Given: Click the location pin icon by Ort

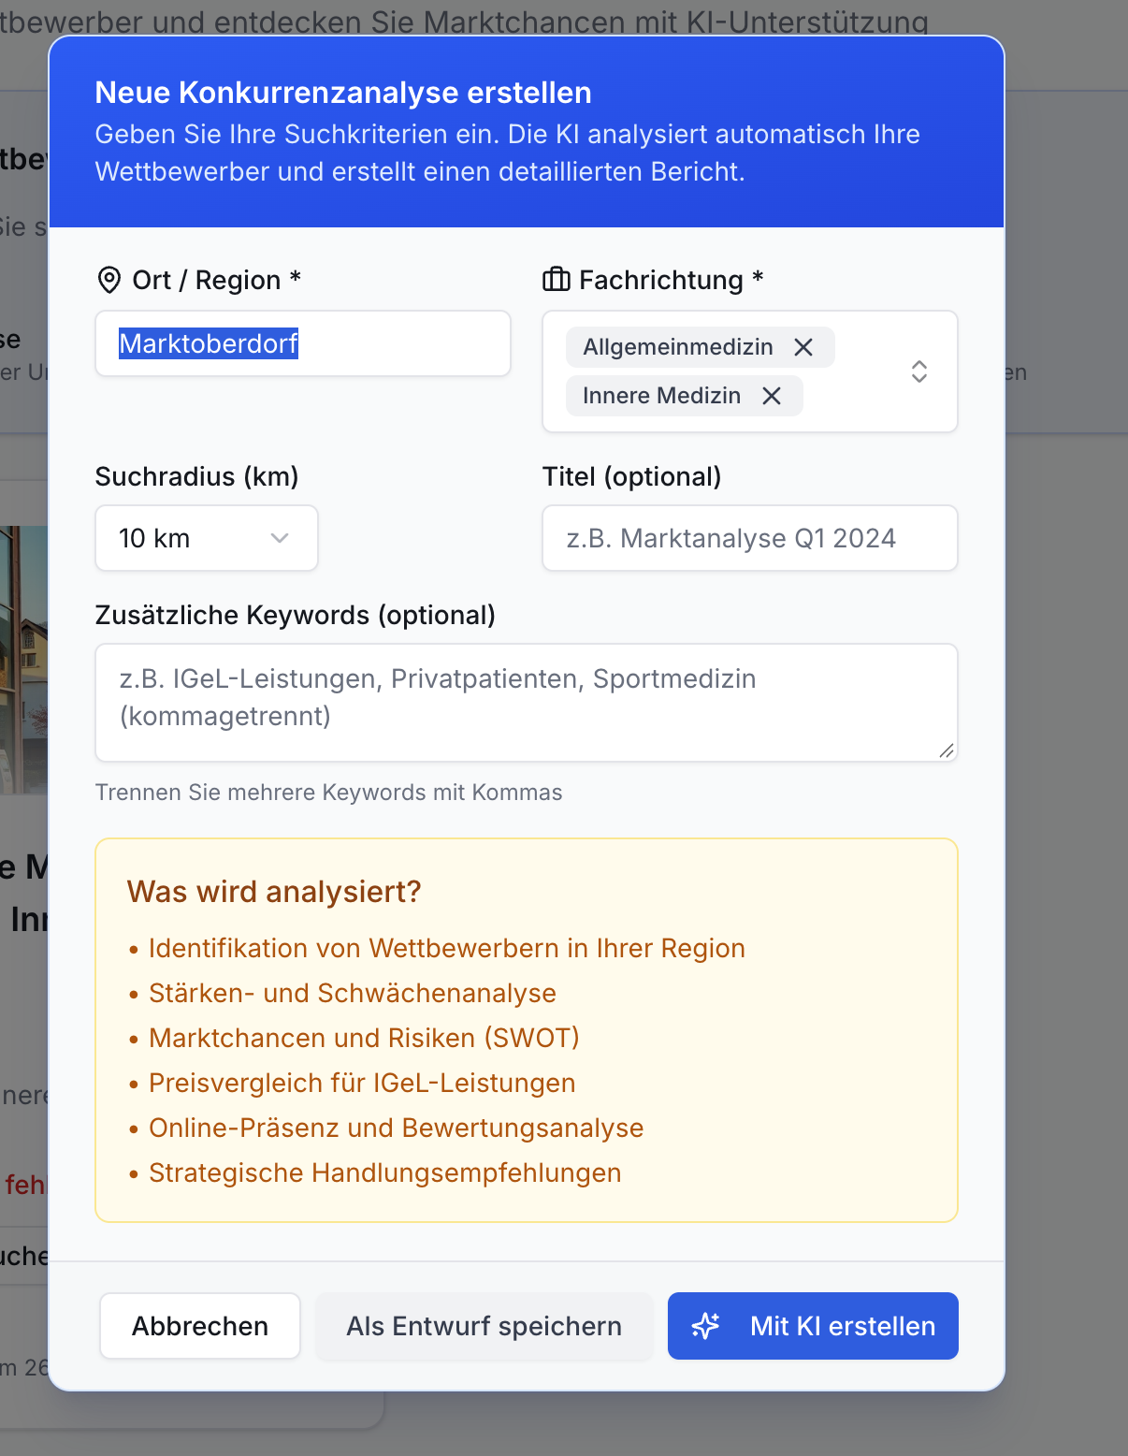Looking at the screenshot, I should click(109, 280).
